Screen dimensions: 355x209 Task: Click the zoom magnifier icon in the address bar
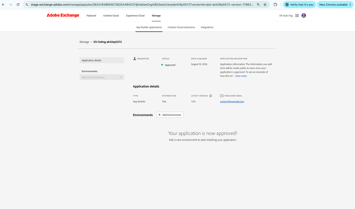(258, 5)
